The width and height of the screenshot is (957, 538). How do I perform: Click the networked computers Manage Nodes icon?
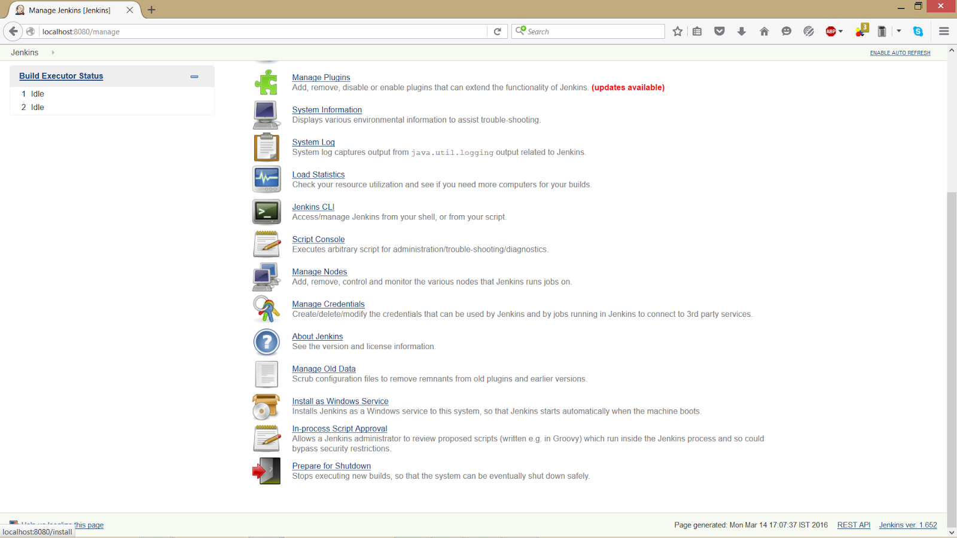[x=266, y=277]
